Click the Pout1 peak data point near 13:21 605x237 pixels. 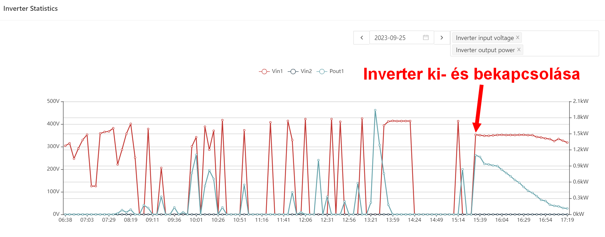point(375,110)
